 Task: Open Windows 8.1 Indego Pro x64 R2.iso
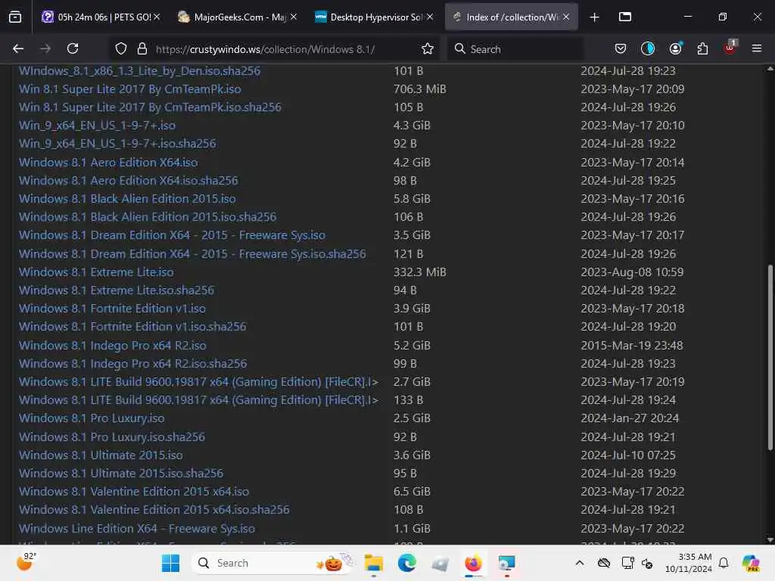coord(113,345)
